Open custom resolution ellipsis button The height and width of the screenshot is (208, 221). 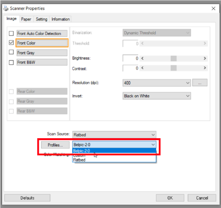tap(200, 83)
